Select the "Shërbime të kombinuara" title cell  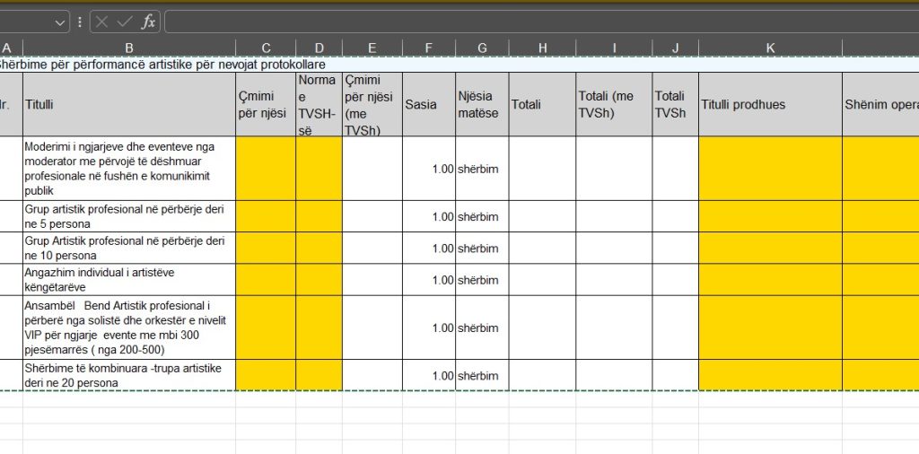pos(129,375)
